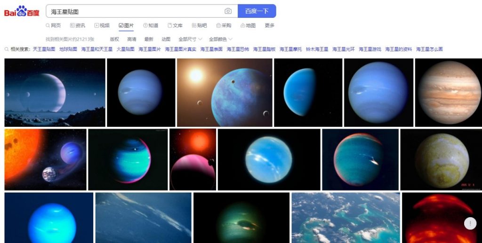Open the 知道 Q&A tab
The image size is (482, 243).
pyautogui.click(x=151, y=25)
